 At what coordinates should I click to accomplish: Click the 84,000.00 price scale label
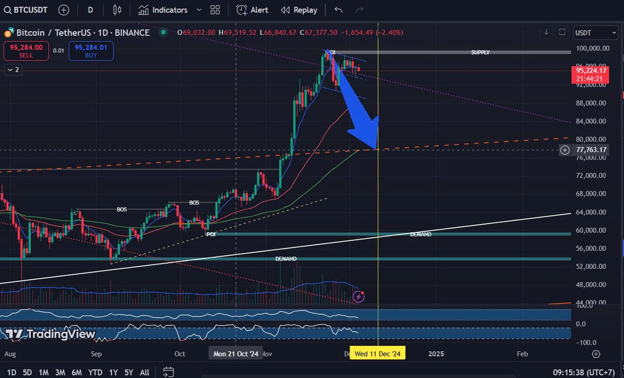click(x=592, y=121)
